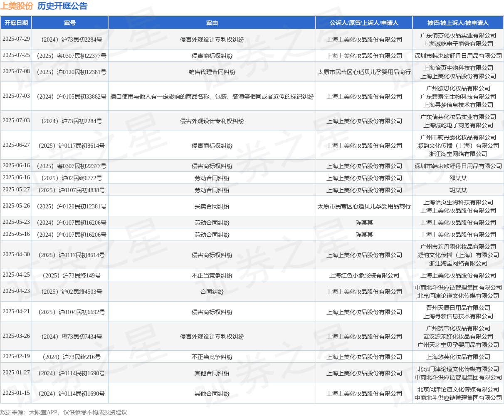Click the 历史开庭公告 heading

[x=62, y=6]
